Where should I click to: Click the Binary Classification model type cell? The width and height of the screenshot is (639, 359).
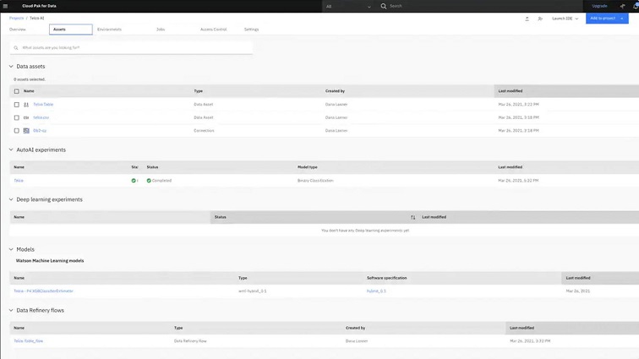[x=315, y=181]
